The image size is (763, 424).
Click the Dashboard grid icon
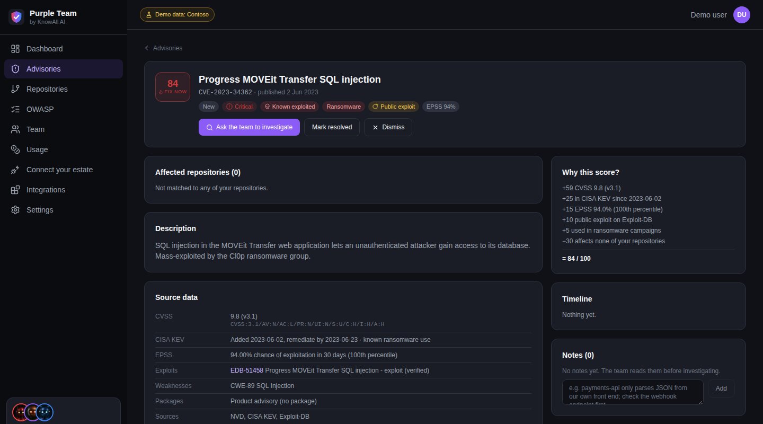coord(15,49)
